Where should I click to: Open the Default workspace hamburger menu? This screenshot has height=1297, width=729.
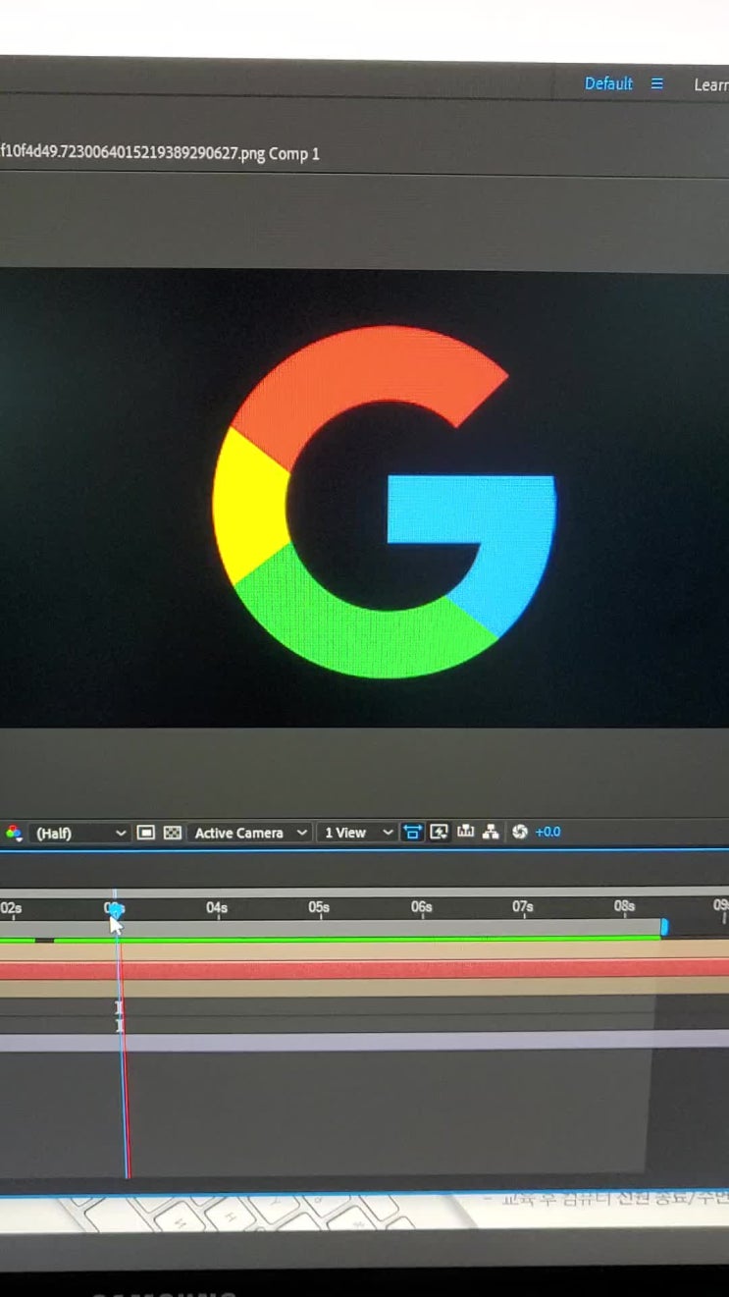click(657, 84)
